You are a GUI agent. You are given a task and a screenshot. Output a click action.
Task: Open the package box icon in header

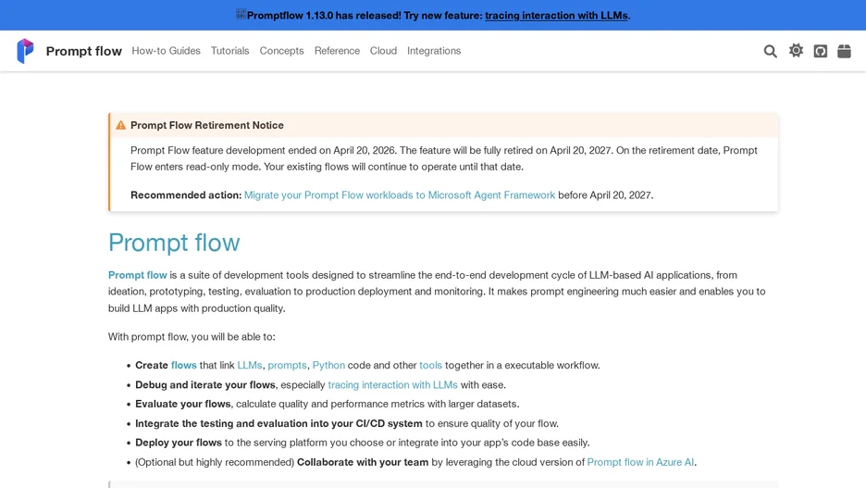point(844,51)
